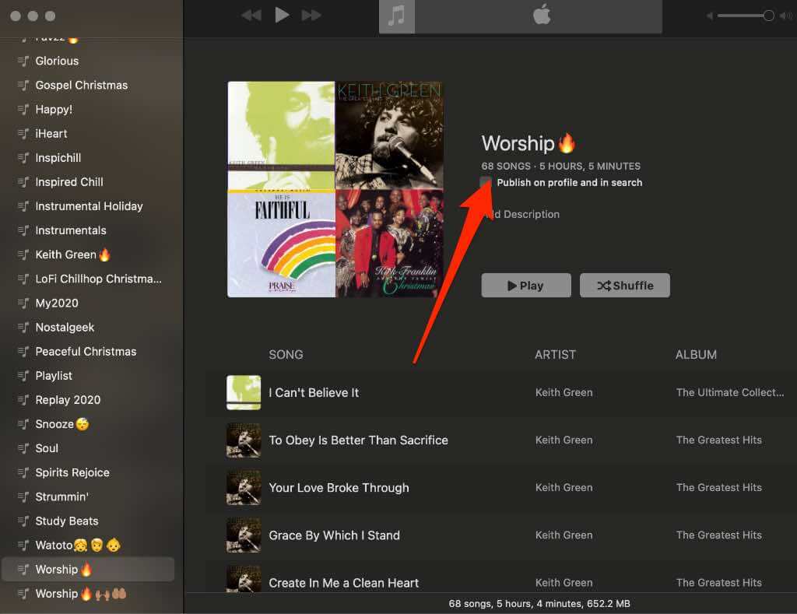The height and width of the screenshot is (614, 797).
Task: Select the highlighted Worship fire playlist
Action: tap(87, 570)
